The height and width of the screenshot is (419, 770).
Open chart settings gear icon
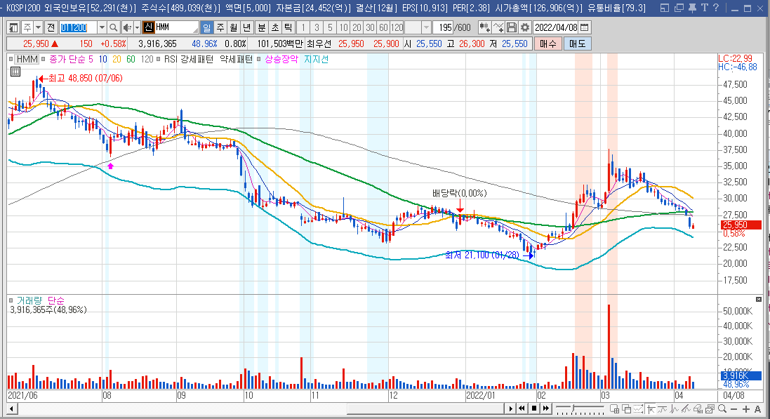click(524, 27)
